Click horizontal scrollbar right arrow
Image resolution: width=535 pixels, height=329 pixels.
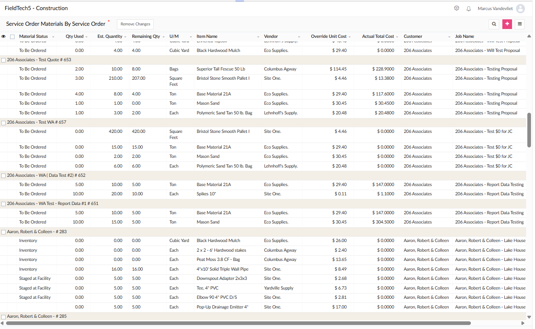pyautogui.click(x=523, y=323)
